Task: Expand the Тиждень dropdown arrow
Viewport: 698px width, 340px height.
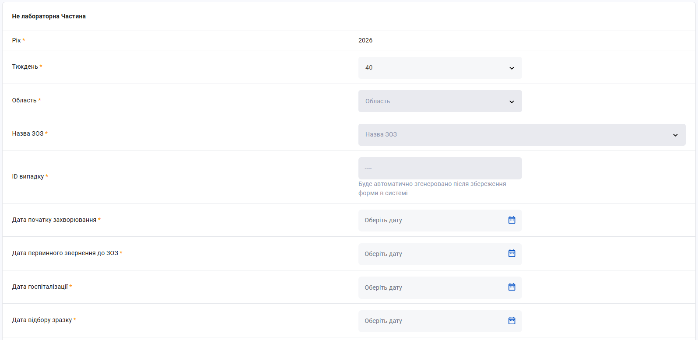Action: [512, 68]
